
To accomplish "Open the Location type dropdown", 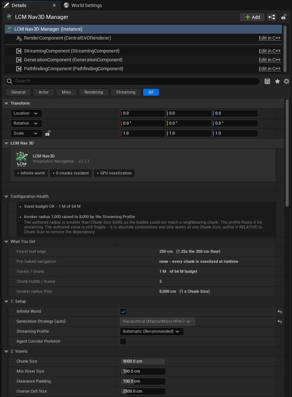I will coord(26,113).
